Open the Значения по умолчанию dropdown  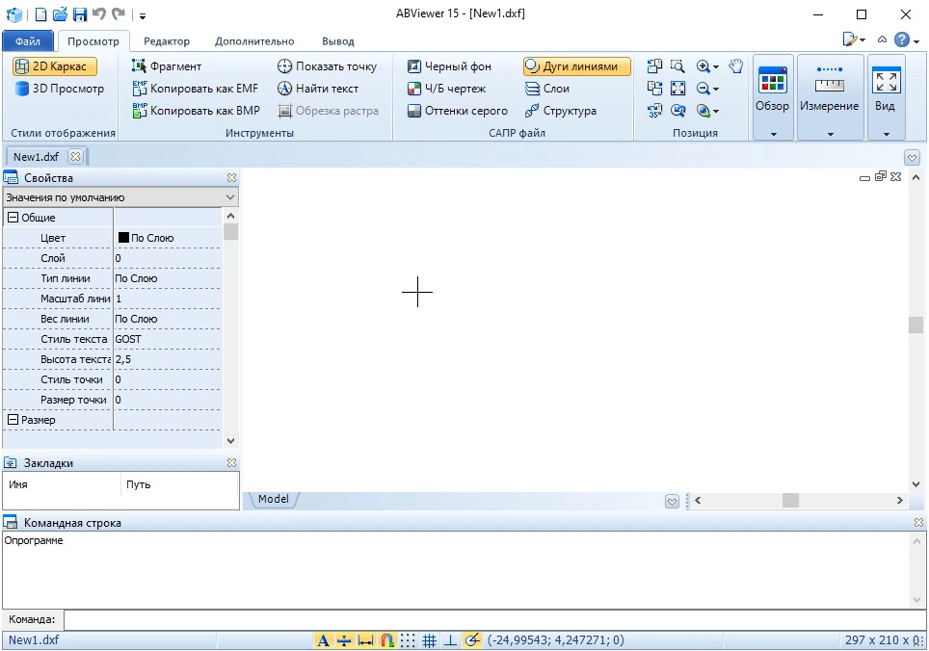(120, 197)
